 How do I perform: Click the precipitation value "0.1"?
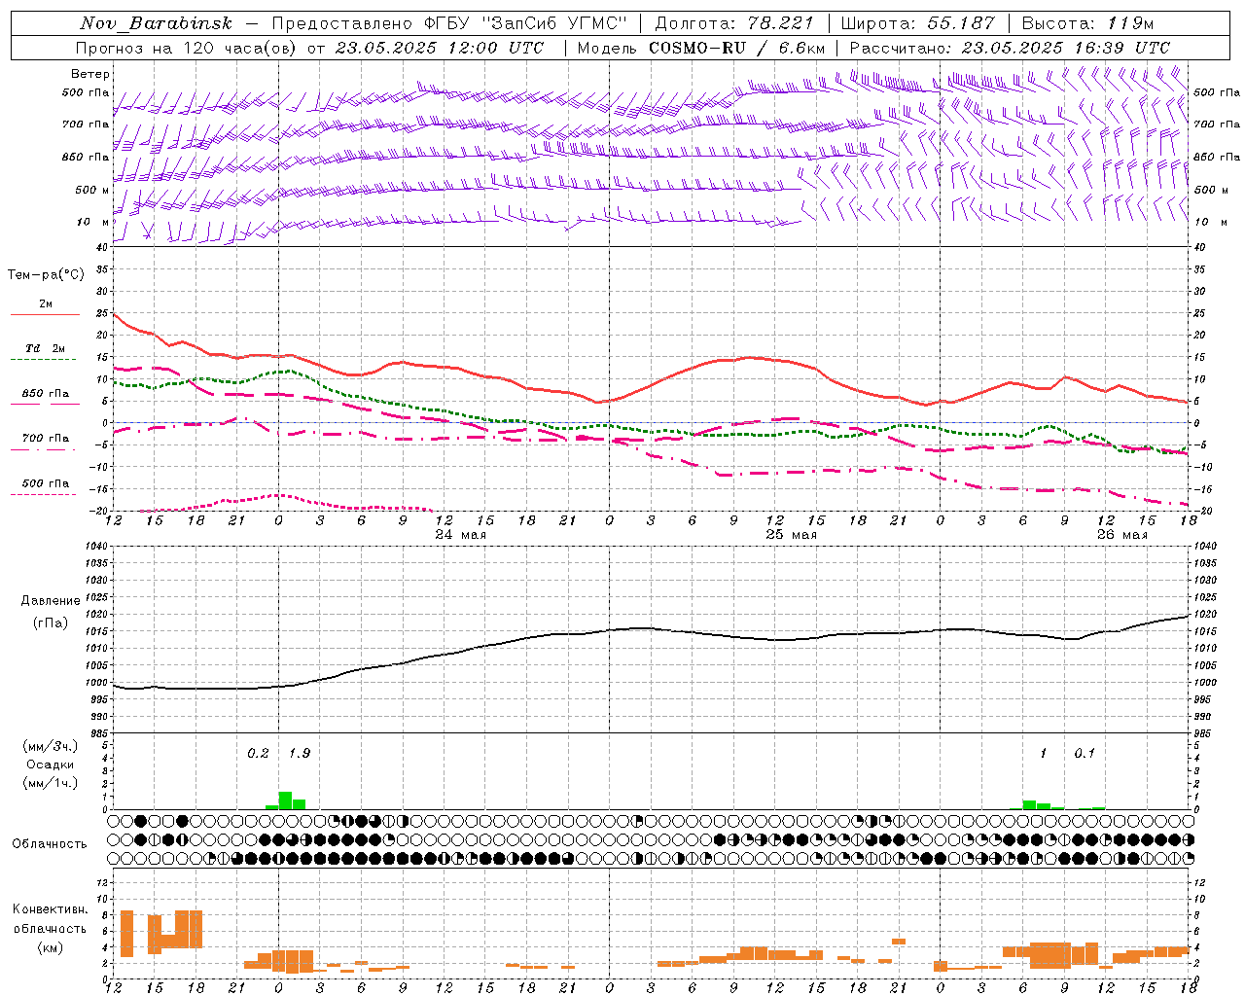[x=1085, y=753]
